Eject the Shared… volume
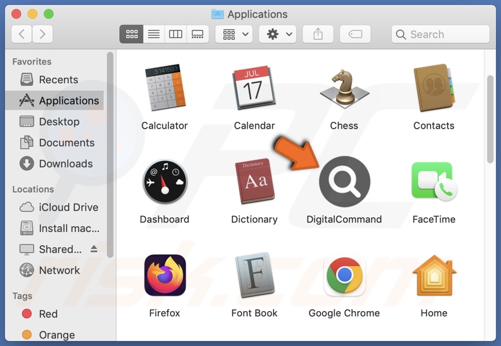Screen dimensions: 501x346 94,248
